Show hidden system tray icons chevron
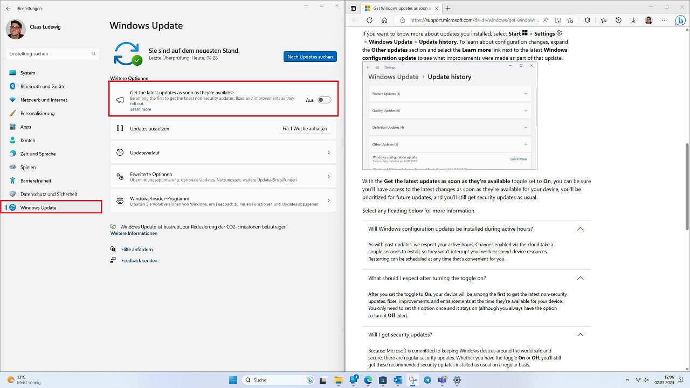 pyautogui.click(x=627, y=380)
